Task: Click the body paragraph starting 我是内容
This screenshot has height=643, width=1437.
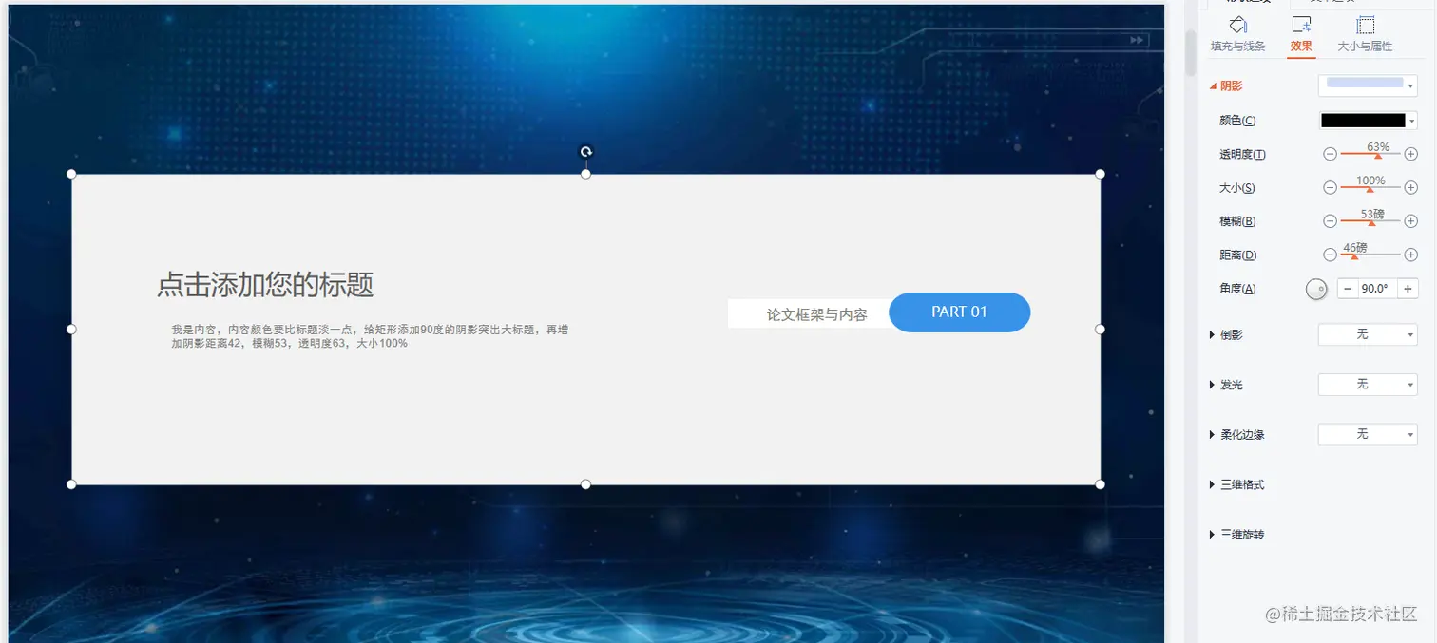Action: (x=370, y=336)
